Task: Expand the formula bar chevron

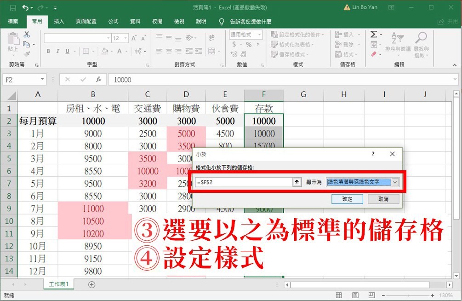Action: 456,79
